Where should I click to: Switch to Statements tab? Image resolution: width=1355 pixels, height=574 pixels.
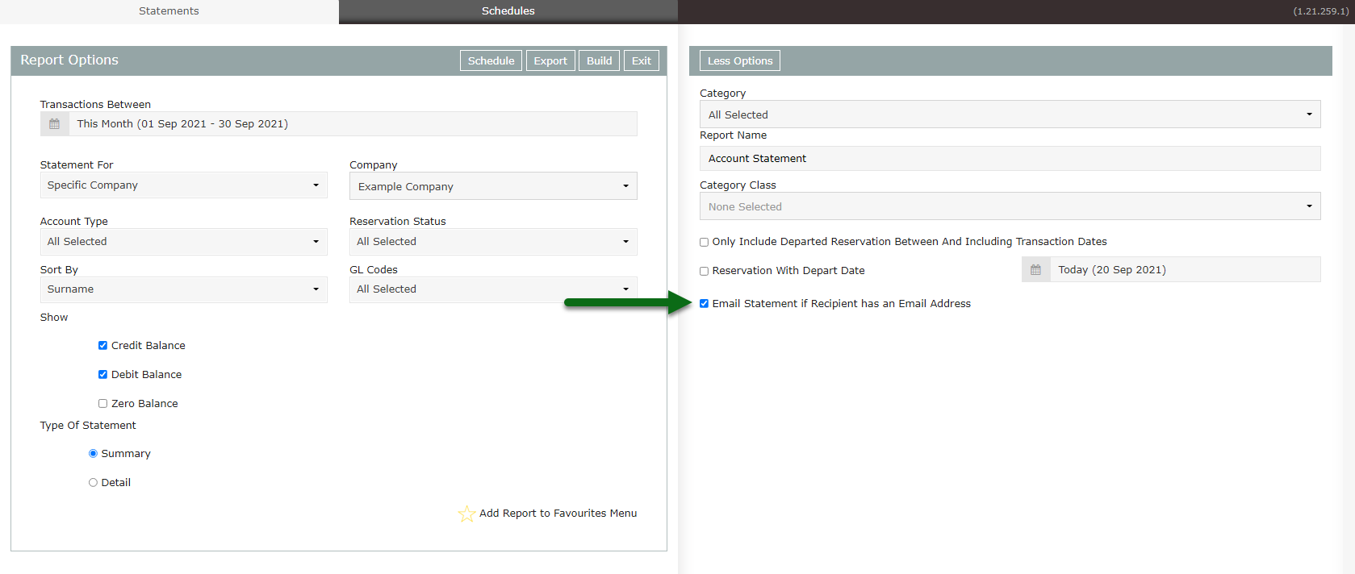169,11
